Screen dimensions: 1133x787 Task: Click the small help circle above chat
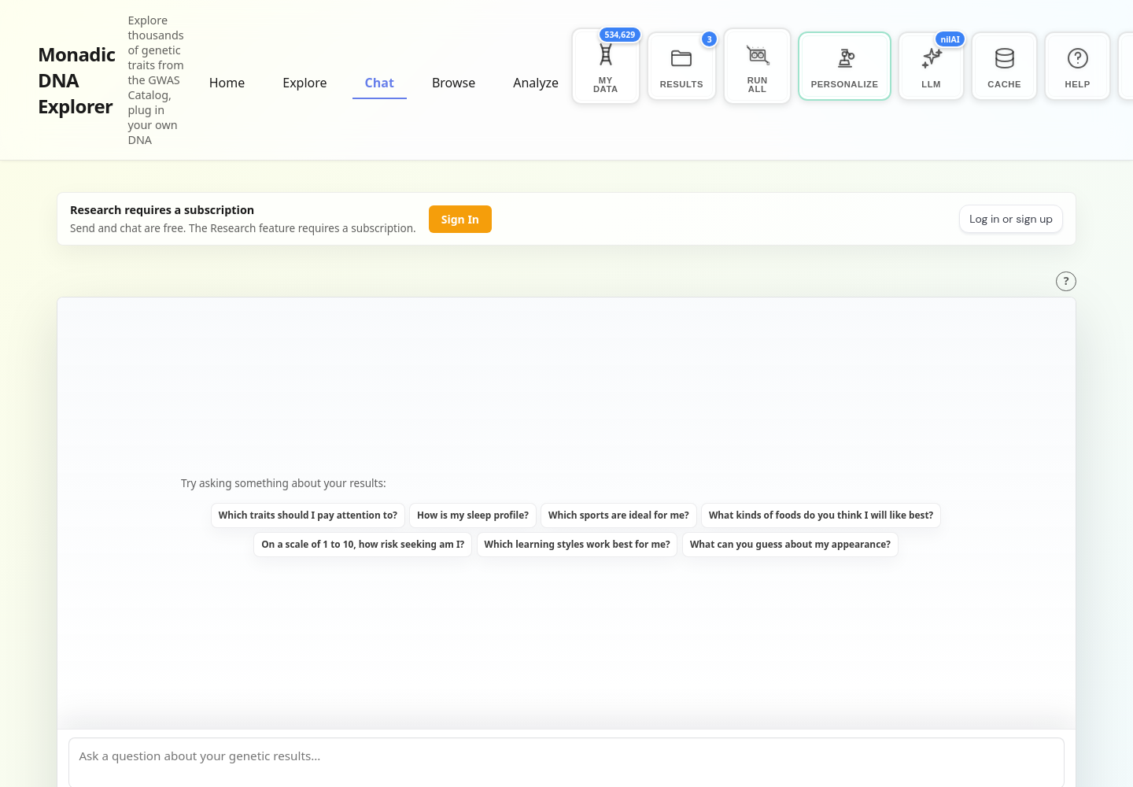(1065, 281)
